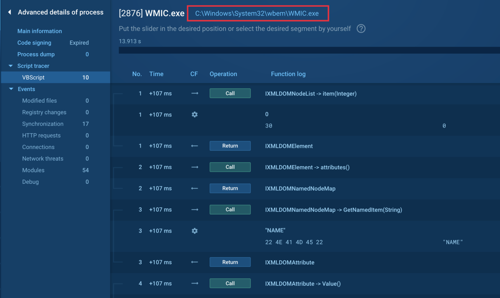This screenshot has width=500, height=298.
Task: Click the gear icon in the row showing 0
Action: coord(195,115)
